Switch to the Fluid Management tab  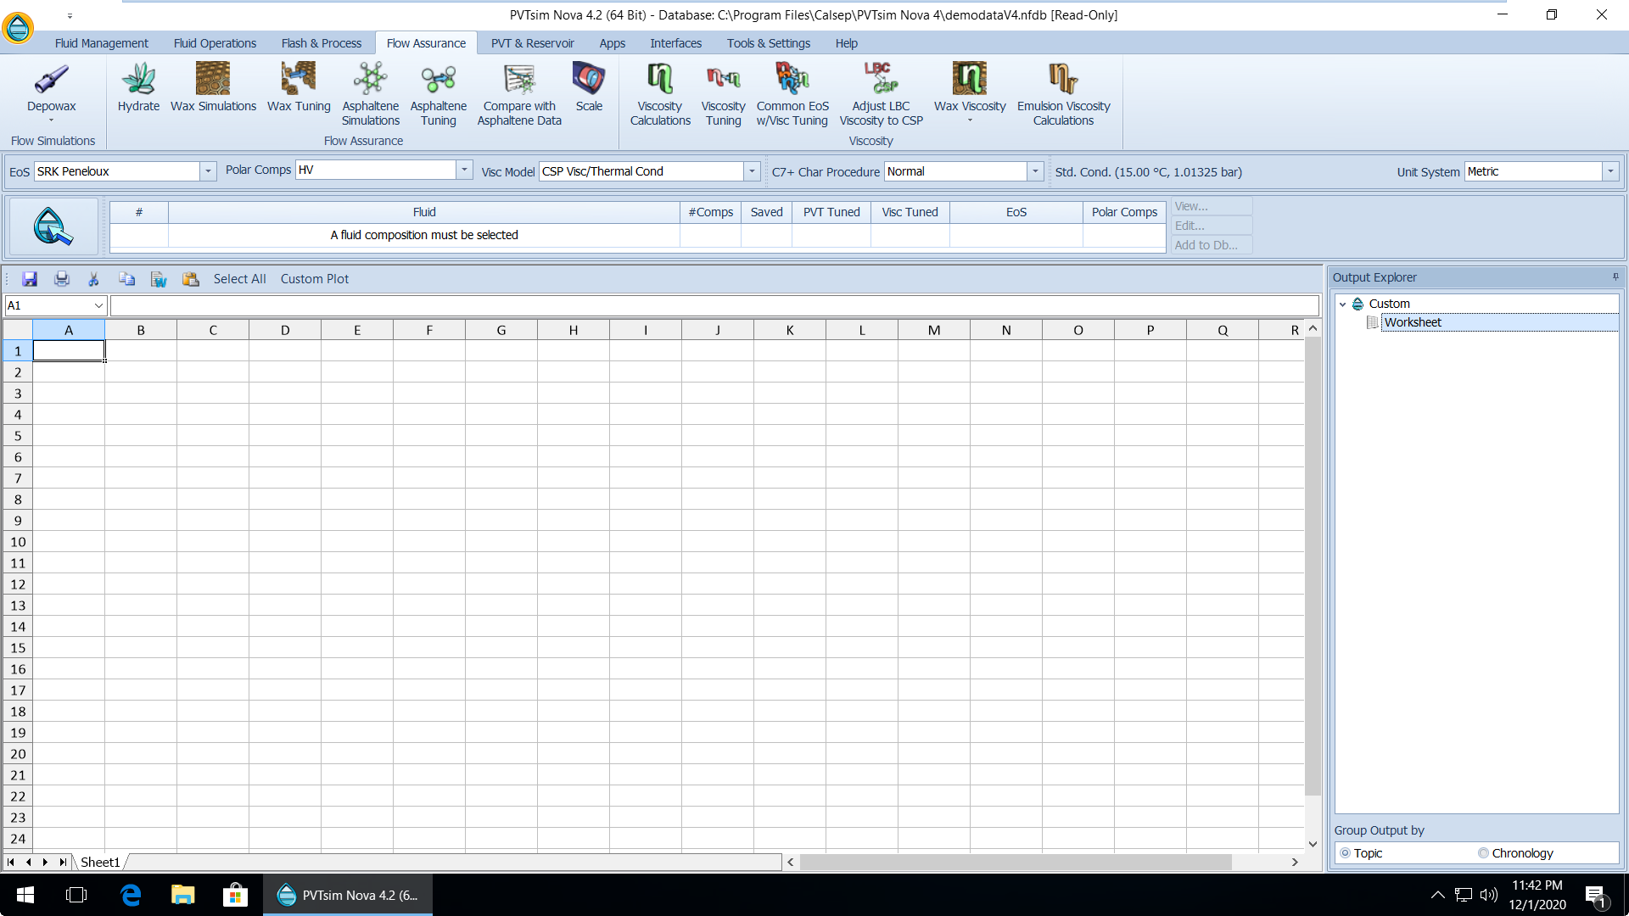[x=101, y=43]
